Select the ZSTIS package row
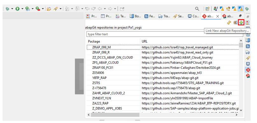This screenshot has width=257, height=123. coord(163,83)
